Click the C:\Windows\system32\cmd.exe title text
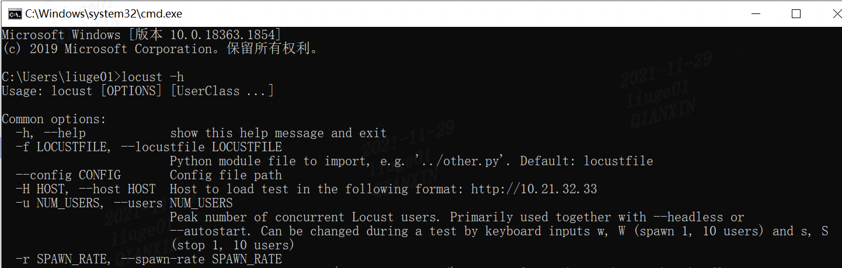This screenshot has height=268, width=842. click(103, 13)
